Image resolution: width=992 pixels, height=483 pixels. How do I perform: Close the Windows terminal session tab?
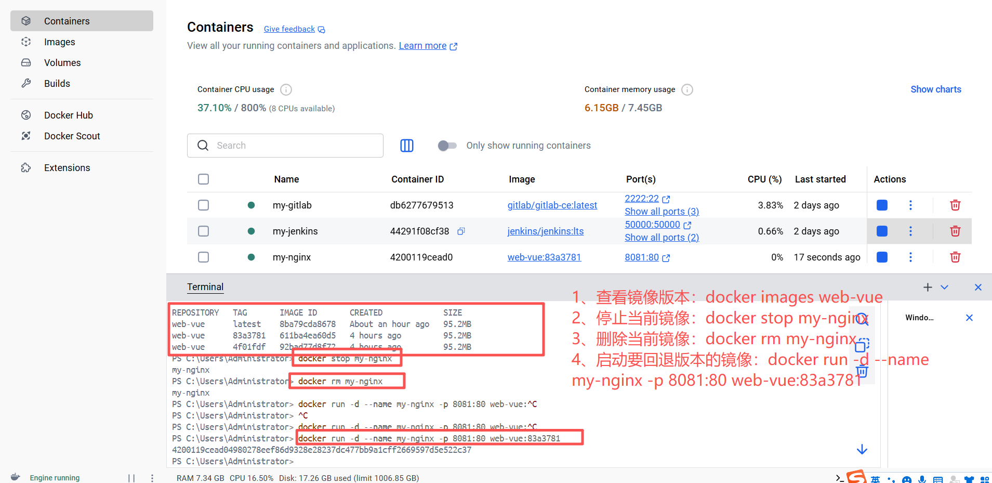coord(969,318)
